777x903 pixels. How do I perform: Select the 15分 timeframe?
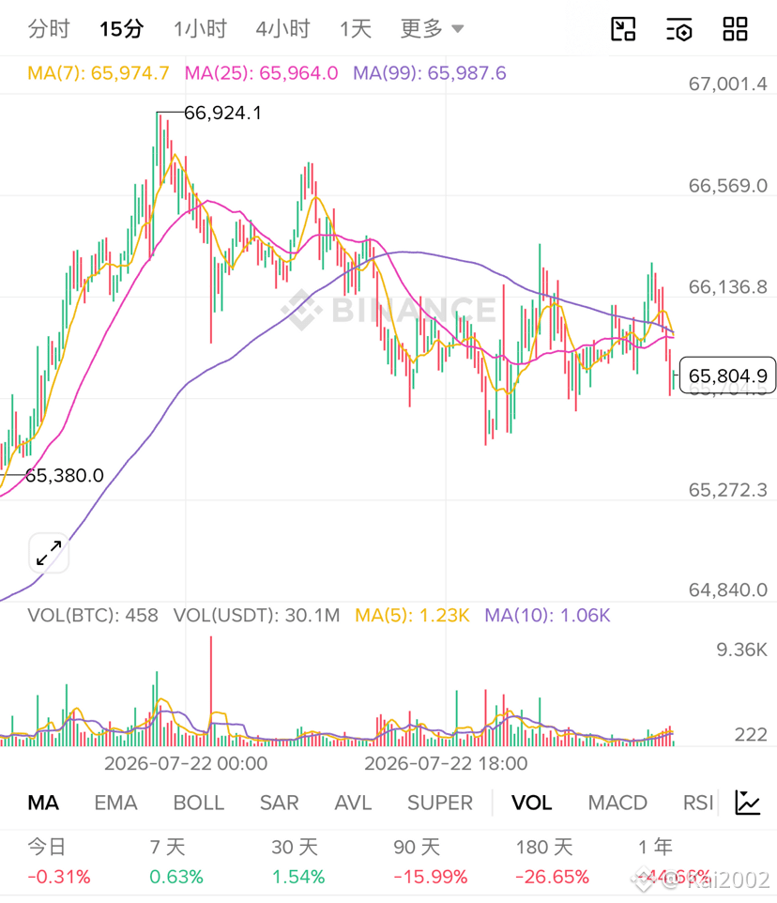click(x=121, y=28)
